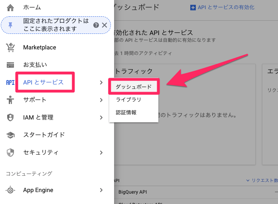Screen dimensions: 278x204
Task: Click the App Engine icon
Action: click(10, 190)
